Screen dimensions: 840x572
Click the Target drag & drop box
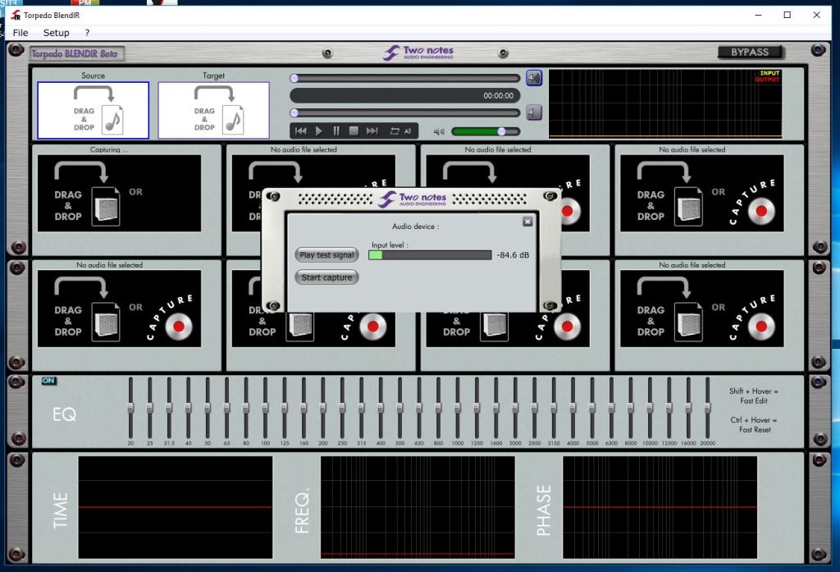214,111
